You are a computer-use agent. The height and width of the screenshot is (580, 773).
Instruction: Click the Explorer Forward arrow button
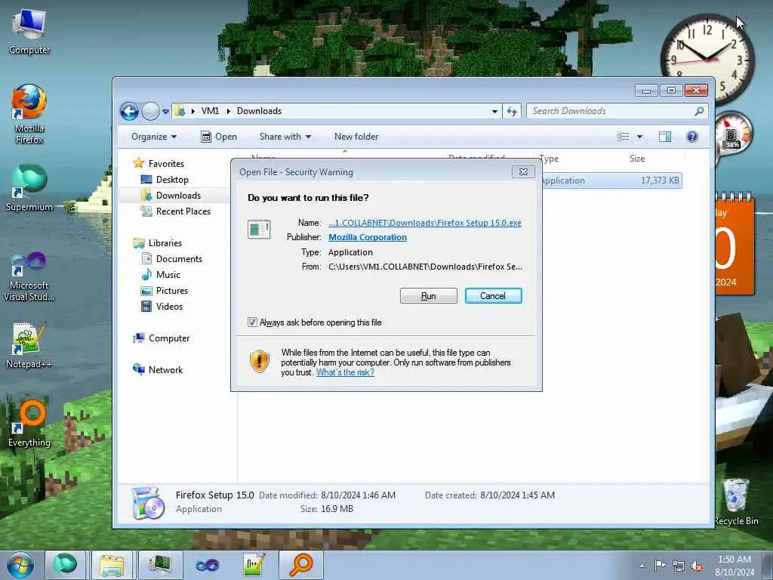click(x=150, y=112)
